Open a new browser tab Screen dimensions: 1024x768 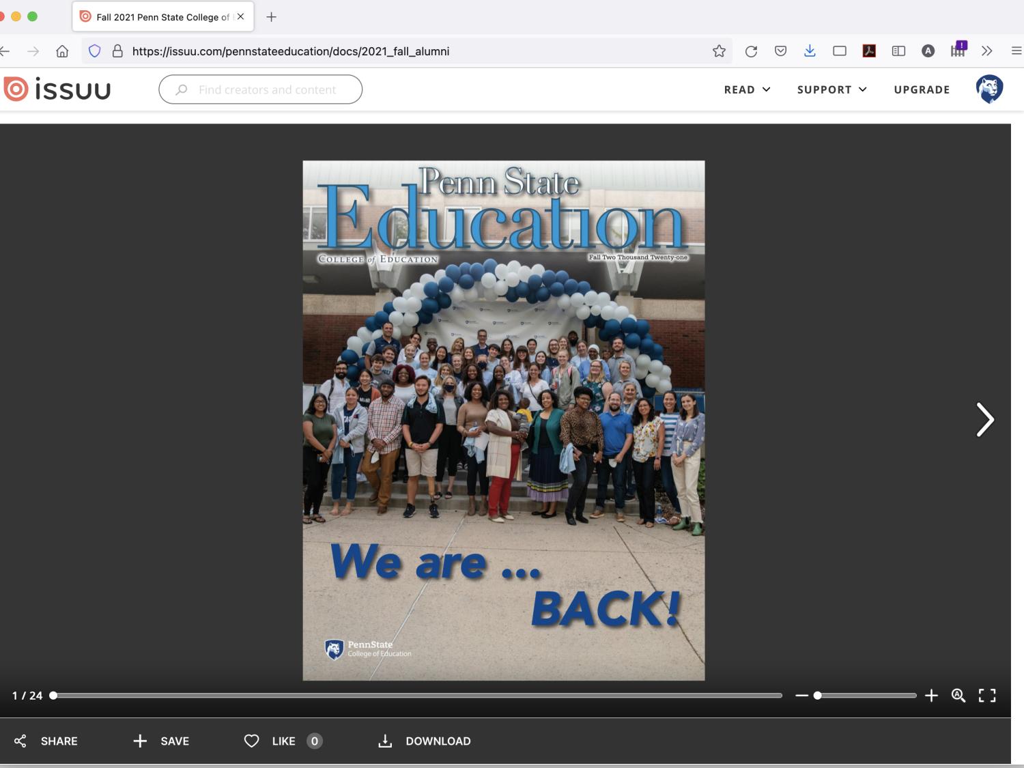(x=271, y=17)
